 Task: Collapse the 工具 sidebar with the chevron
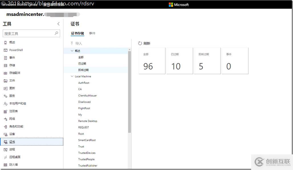click(58, 24)
